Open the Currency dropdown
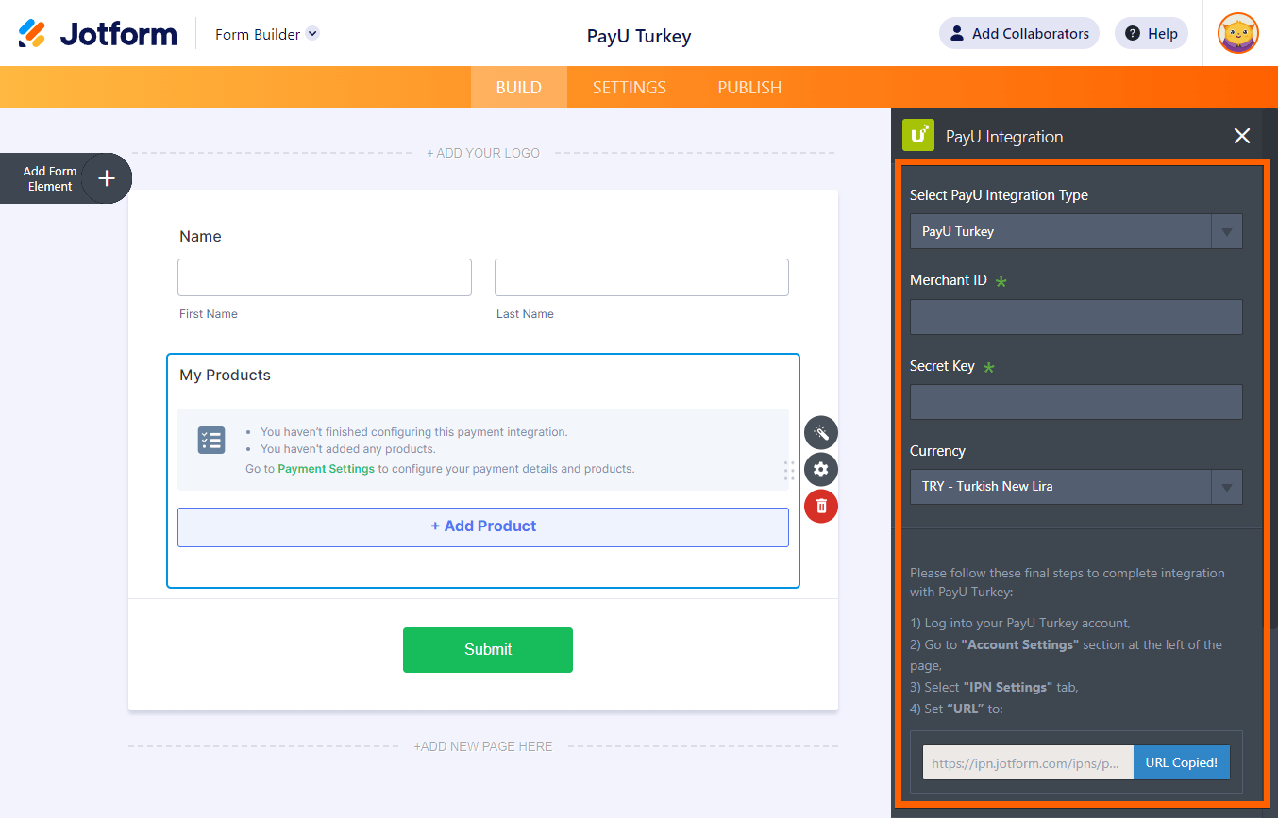Image resolution: width=1278 pixels, height=818 pixels. pyautogui.click(x=1076, y=487)
